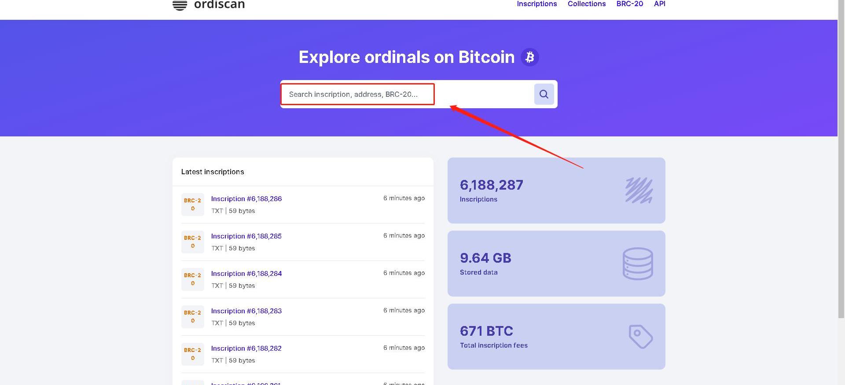
Task: Click the Bitcoin symbol beside the heading
Action: 530,57
